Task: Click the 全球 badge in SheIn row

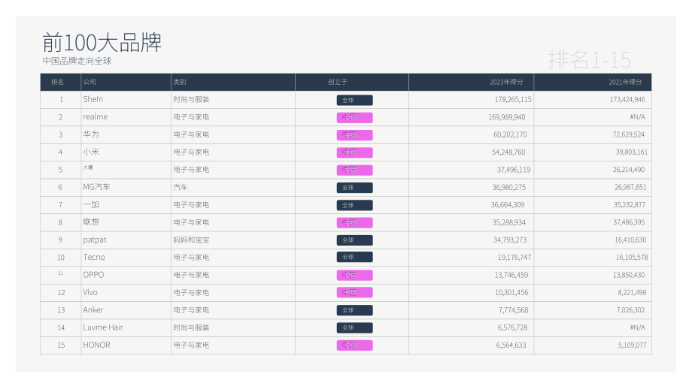Action: (x=354, y=100)
